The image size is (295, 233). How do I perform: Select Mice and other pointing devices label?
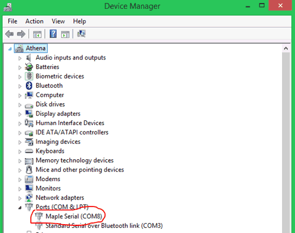80,170
